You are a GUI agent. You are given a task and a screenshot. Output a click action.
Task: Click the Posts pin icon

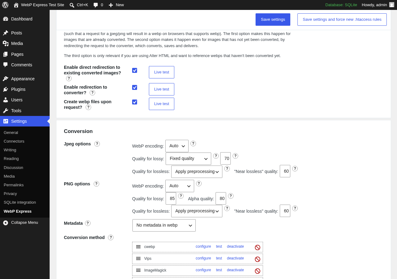coord(6,33)
